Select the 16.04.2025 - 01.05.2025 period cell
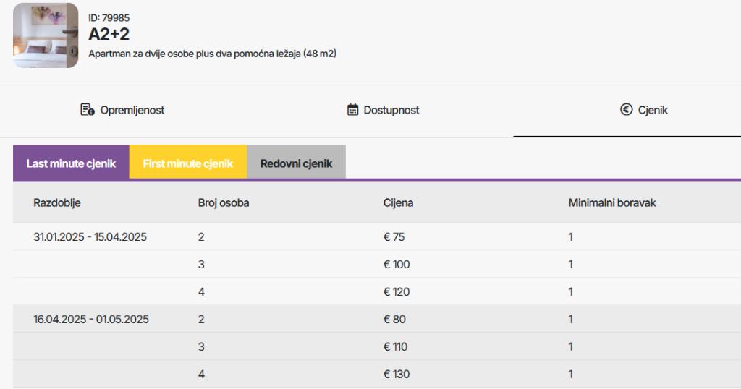The width and height of the screenshot is (741, 389). [91, 319]
